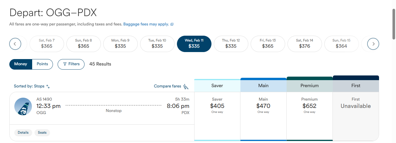Select the Tue, Feb 10 date tab

[157, 44]
